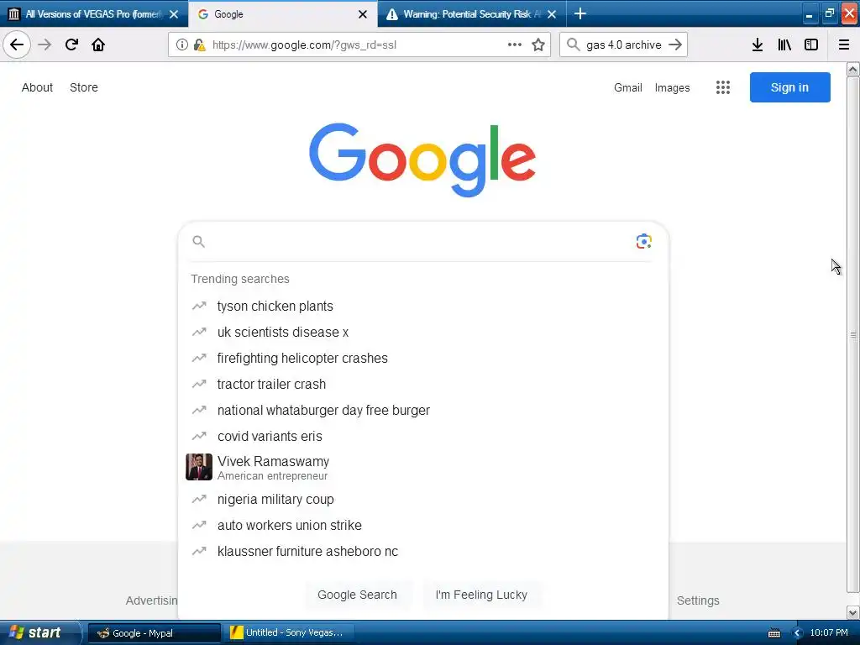Select suggestion uk scientists disease x
Image resolution: width=860 pixels, height=645 pixels.
(x=423, y=333)
